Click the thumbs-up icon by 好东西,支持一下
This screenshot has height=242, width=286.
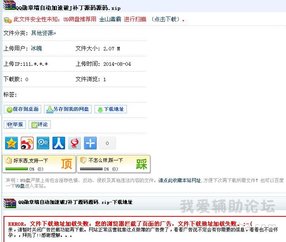click(9, 160)
